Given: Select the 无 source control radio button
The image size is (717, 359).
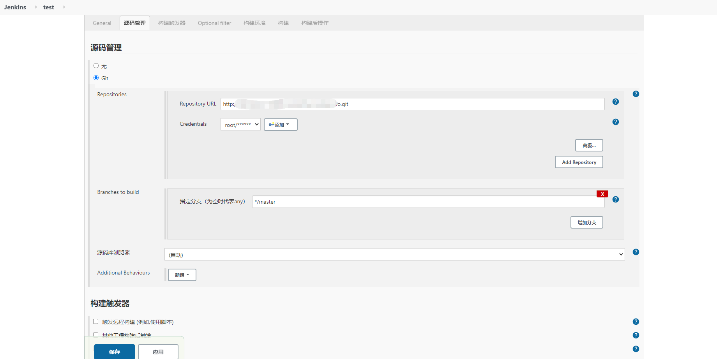Looking at the screenshot, I should click(96, 66).
